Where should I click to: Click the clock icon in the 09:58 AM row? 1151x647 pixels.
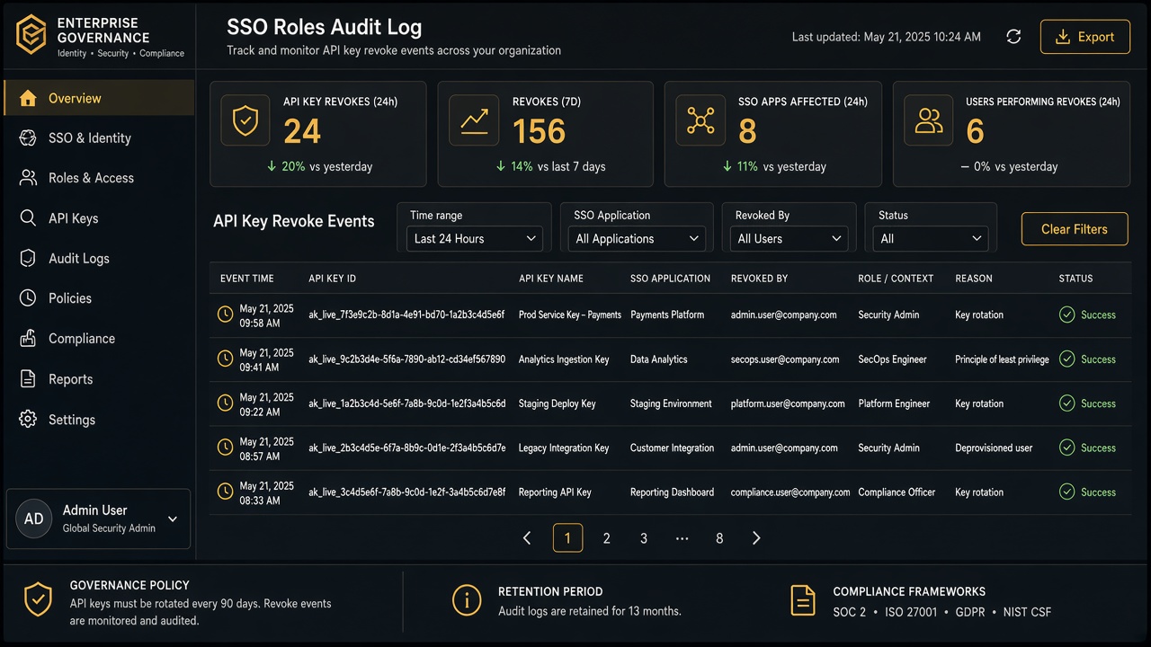[226, 315]
